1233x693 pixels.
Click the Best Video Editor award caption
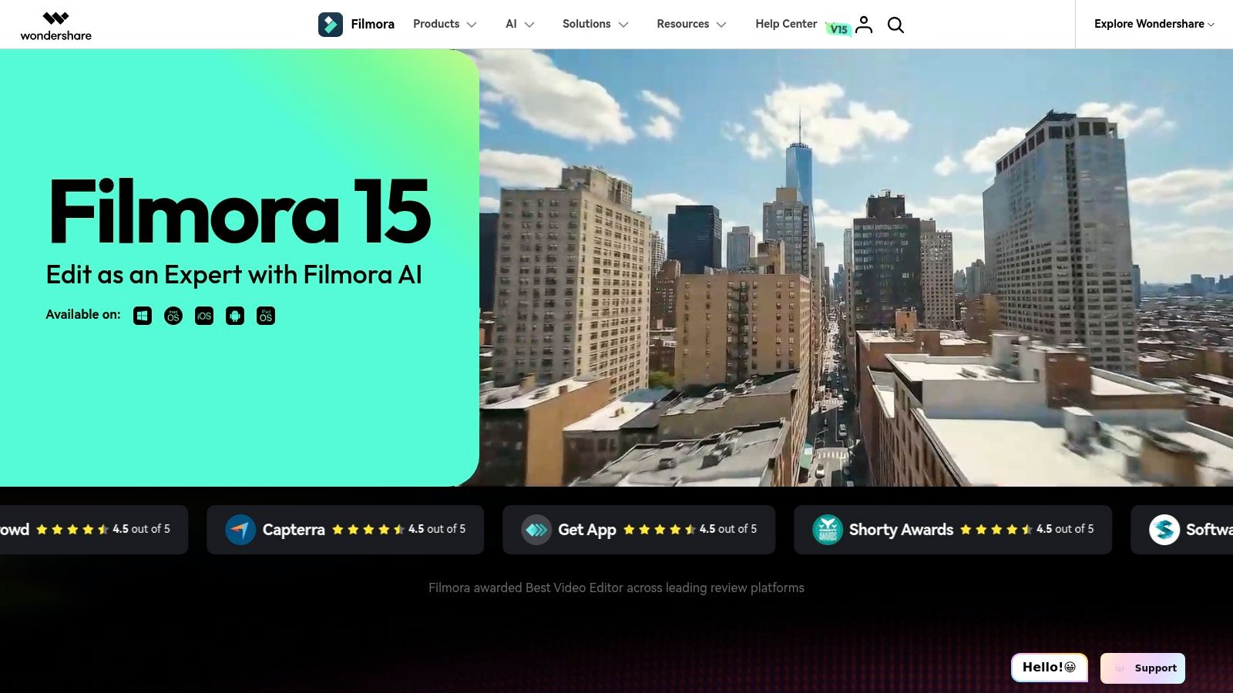(x=616, y=588)
